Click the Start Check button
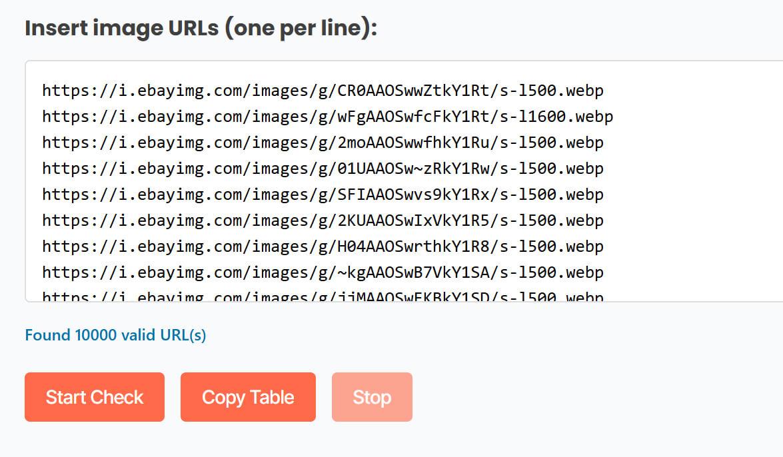This screenshot has width=783, height=457. pos(95,397)
